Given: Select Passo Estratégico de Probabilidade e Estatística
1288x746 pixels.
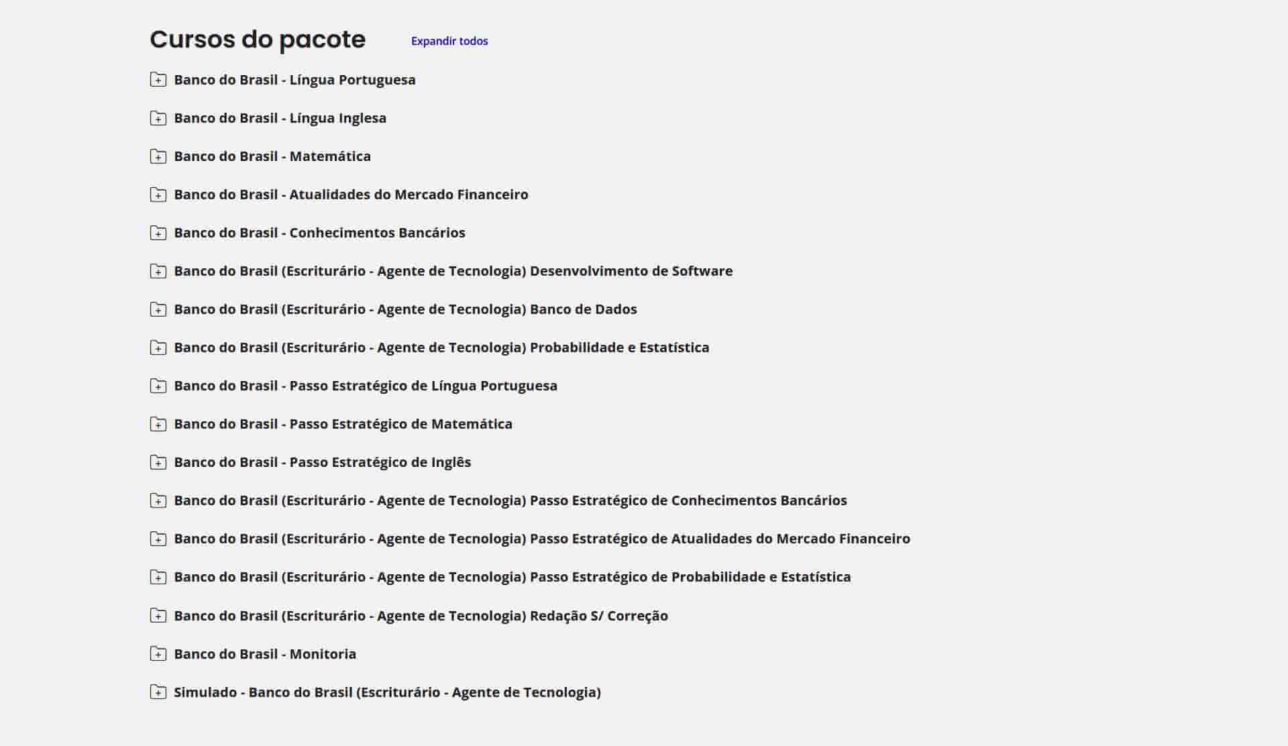Looking at the screenshot, I should pyautogui.click(x=512, y=577).
